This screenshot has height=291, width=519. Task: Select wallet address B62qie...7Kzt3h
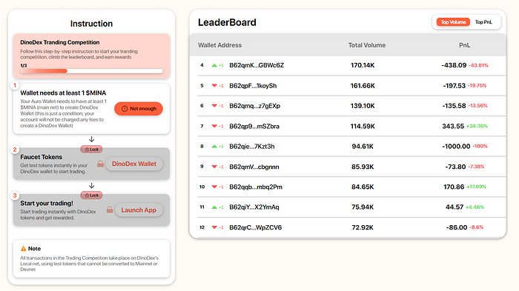coord(252,147)
